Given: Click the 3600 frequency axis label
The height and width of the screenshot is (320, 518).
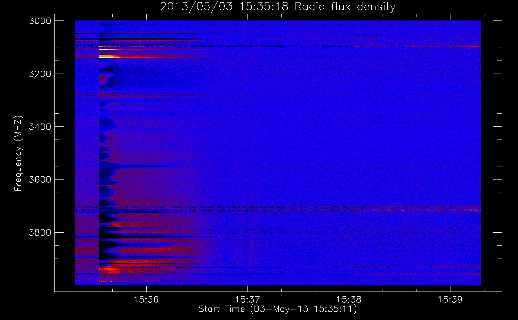Looking at the screenshot, I should pos(40,180).
